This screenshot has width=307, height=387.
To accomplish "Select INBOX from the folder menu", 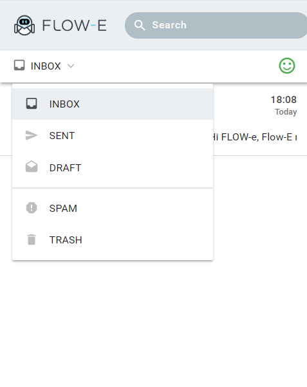I will tap(113, 104).
